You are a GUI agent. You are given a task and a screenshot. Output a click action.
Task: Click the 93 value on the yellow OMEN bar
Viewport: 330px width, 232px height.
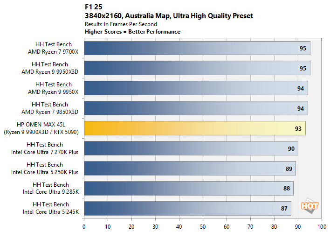pos(298,128)
